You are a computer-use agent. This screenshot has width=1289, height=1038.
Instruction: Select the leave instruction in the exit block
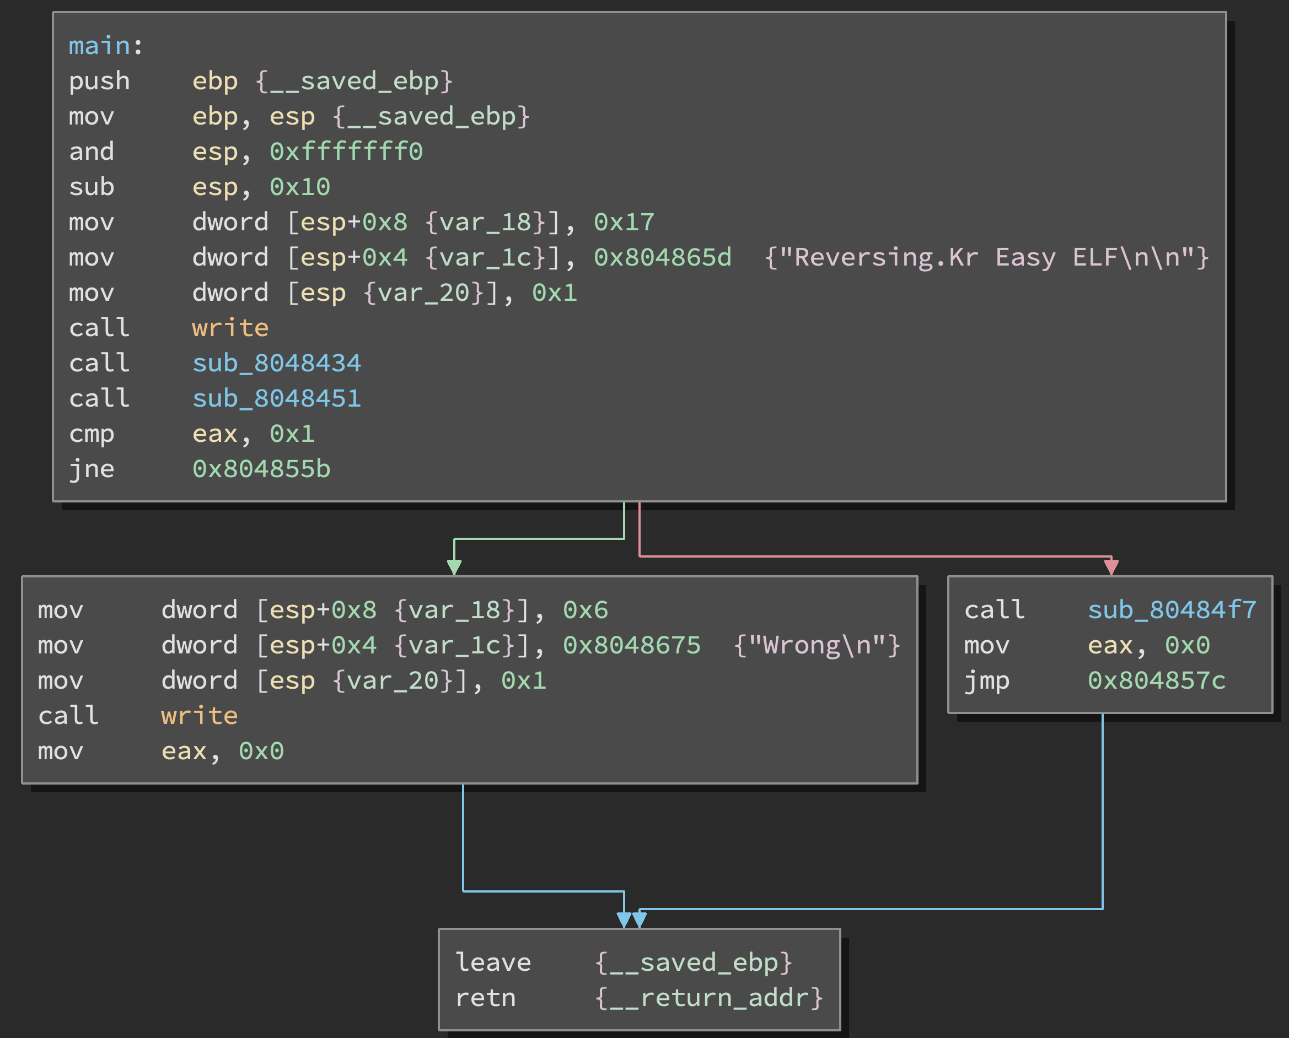tap(493, 962)
